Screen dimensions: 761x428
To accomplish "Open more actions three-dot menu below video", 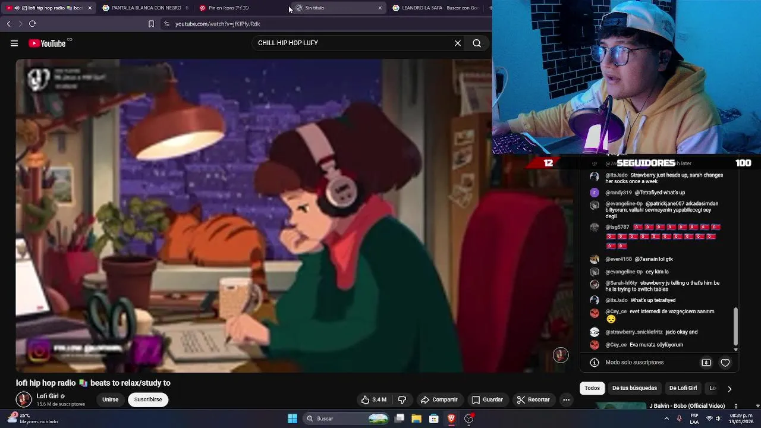I will [566, 399].
